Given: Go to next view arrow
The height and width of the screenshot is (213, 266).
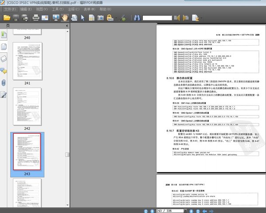Looking at the screenshot, I should 211,211.
